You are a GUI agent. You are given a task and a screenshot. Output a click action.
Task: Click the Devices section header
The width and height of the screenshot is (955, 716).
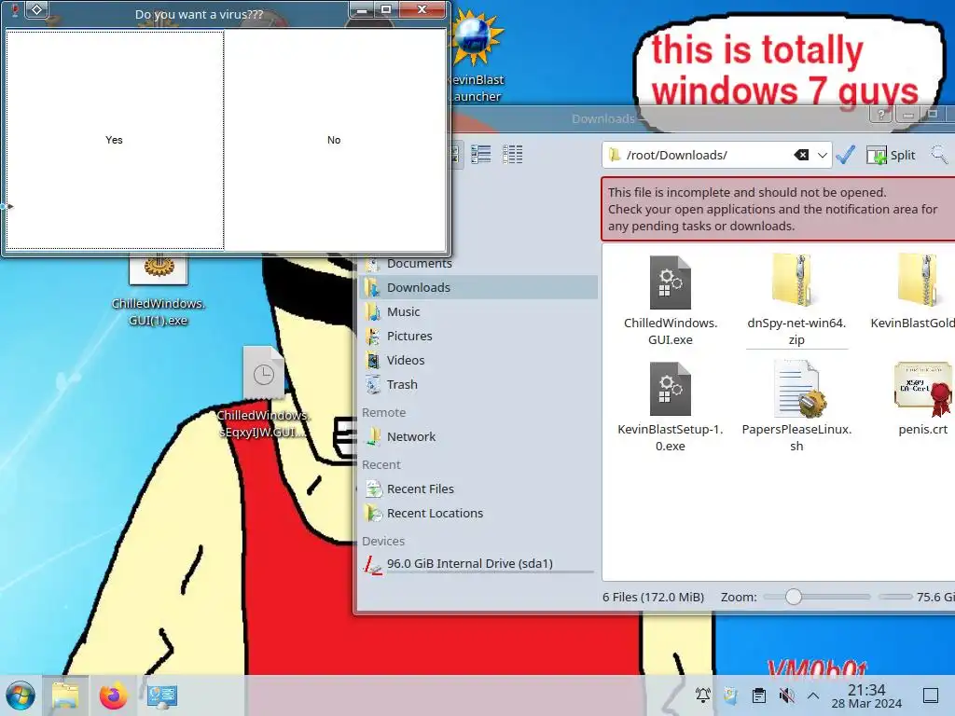[x=383, y=542]
